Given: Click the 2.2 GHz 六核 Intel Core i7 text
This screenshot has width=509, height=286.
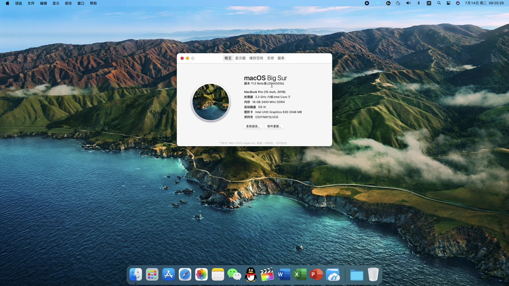Looking at the screenshot, I should (273, 97).
